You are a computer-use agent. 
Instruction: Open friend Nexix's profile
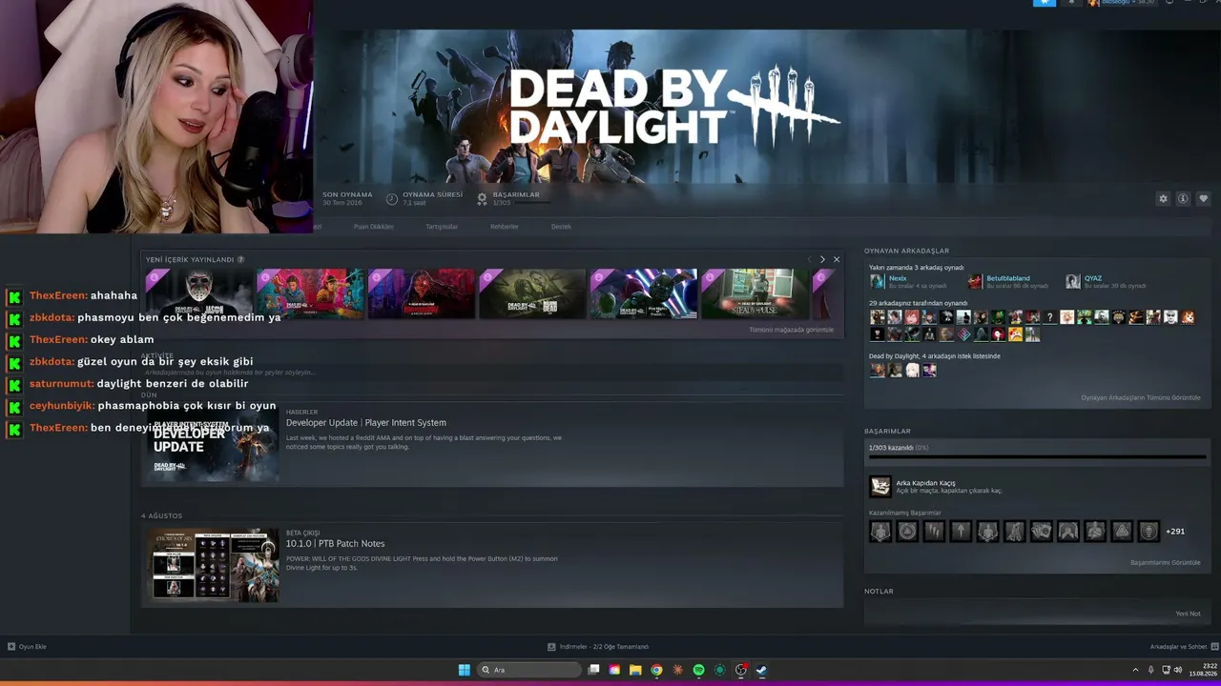tap(898, 278)
